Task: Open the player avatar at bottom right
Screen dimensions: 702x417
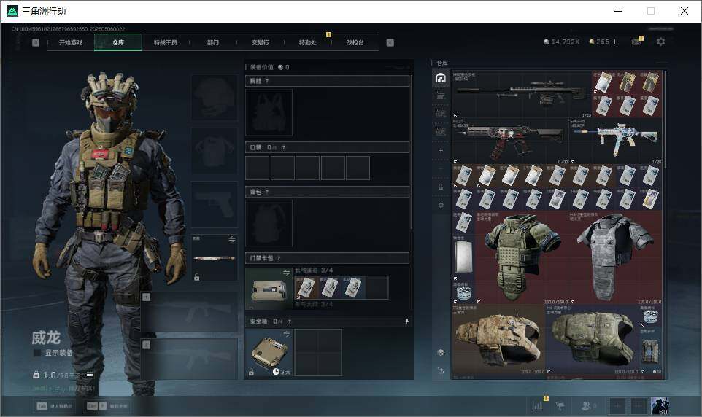Action: [x=660, y=406]
